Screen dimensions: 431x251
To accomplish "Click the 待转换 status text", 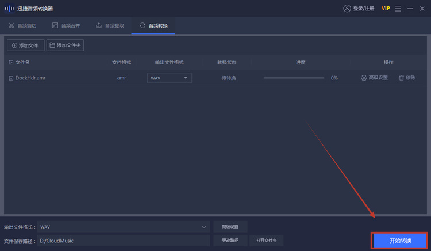I will pyautogui.click(x=229, y=78).
